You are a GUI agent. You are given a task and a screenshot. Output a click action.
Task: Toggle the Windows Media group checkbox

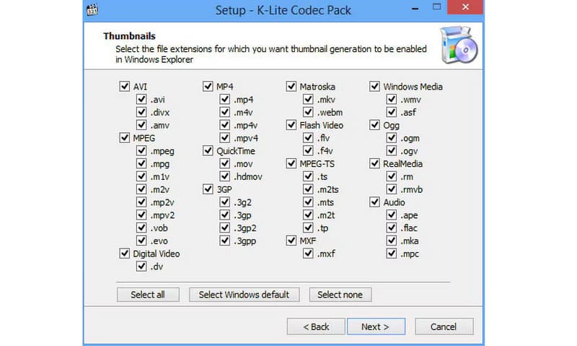[x=374, y=87]
